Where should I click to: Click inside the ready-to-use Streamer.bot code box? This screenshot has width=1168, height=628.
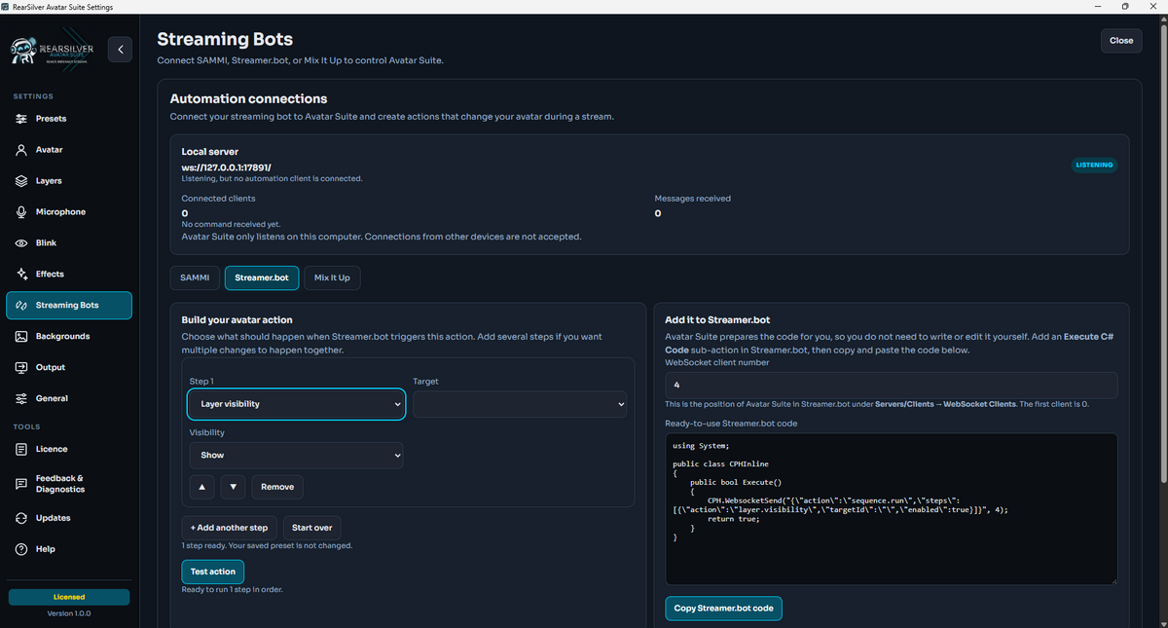pos(891,509)
